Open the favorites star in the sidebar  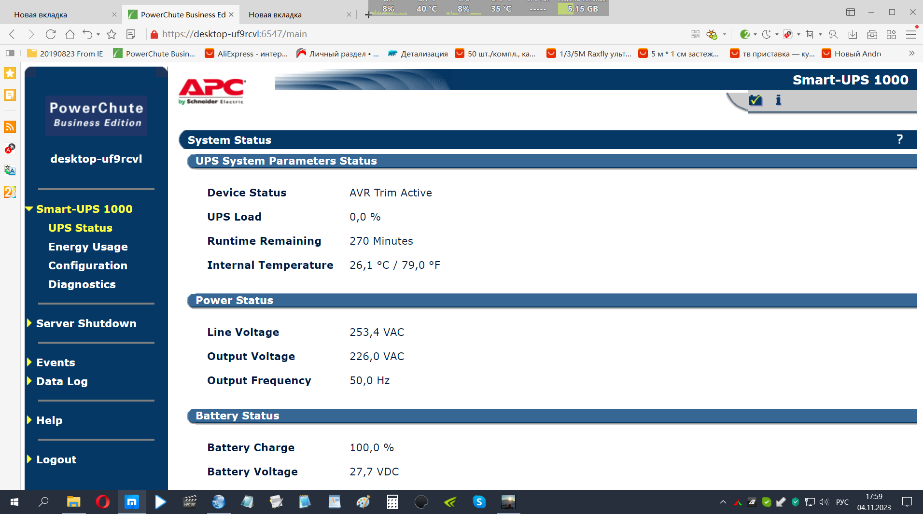click(10, 73)
